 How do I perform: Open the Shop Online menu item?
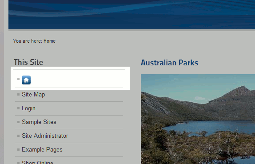37,162
